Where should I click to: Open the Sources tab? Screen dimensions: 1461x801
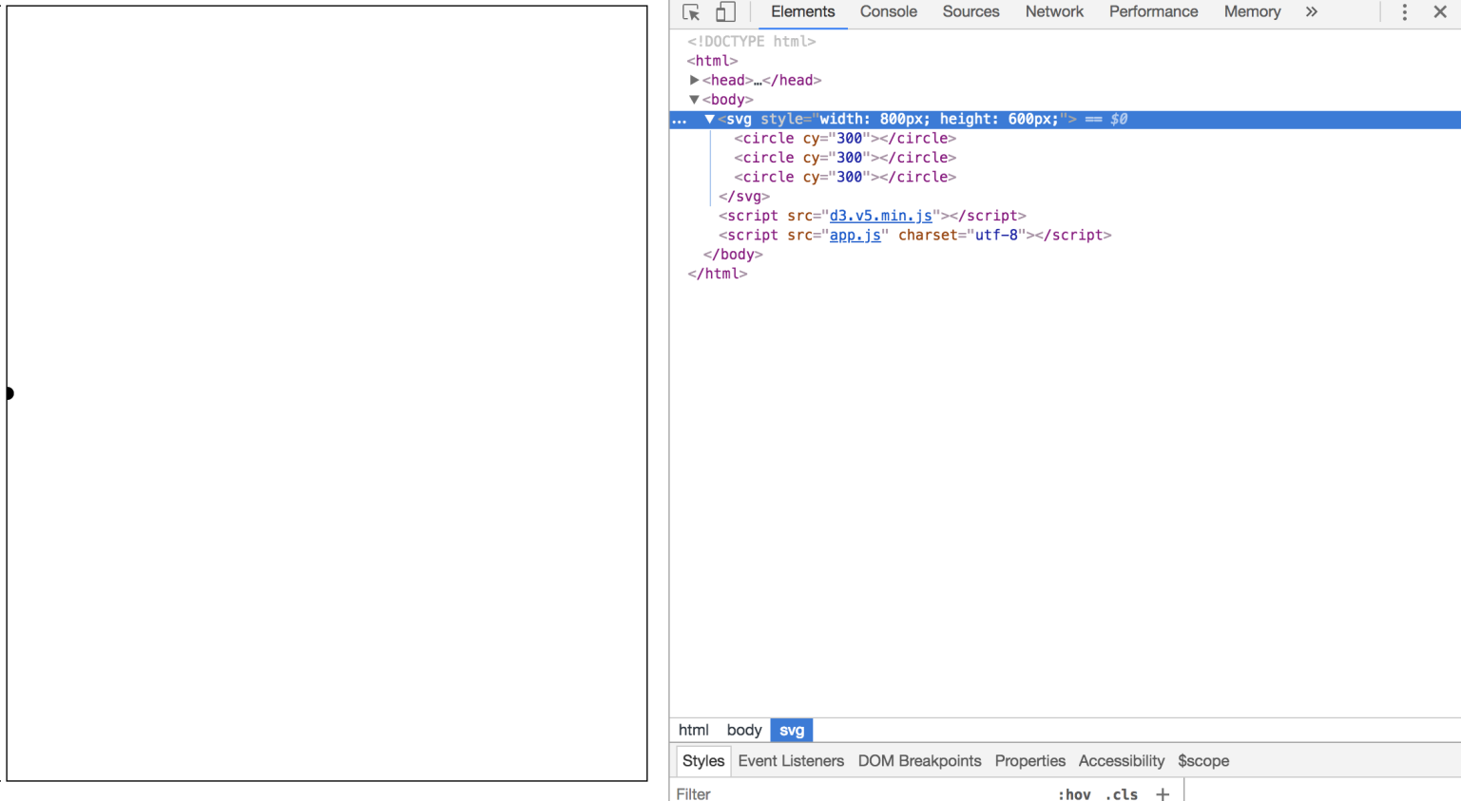click(x=971, y=12)
